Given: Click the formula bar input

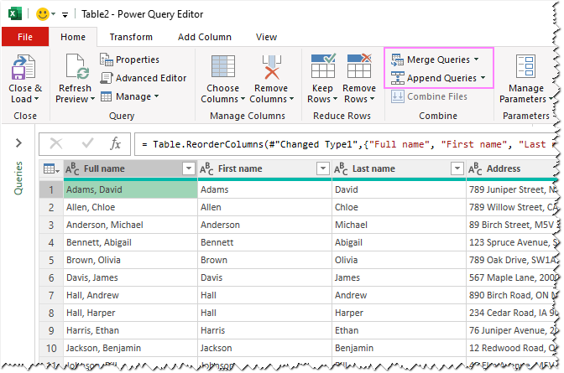Looking at the screenshot, I should [345, 144].
